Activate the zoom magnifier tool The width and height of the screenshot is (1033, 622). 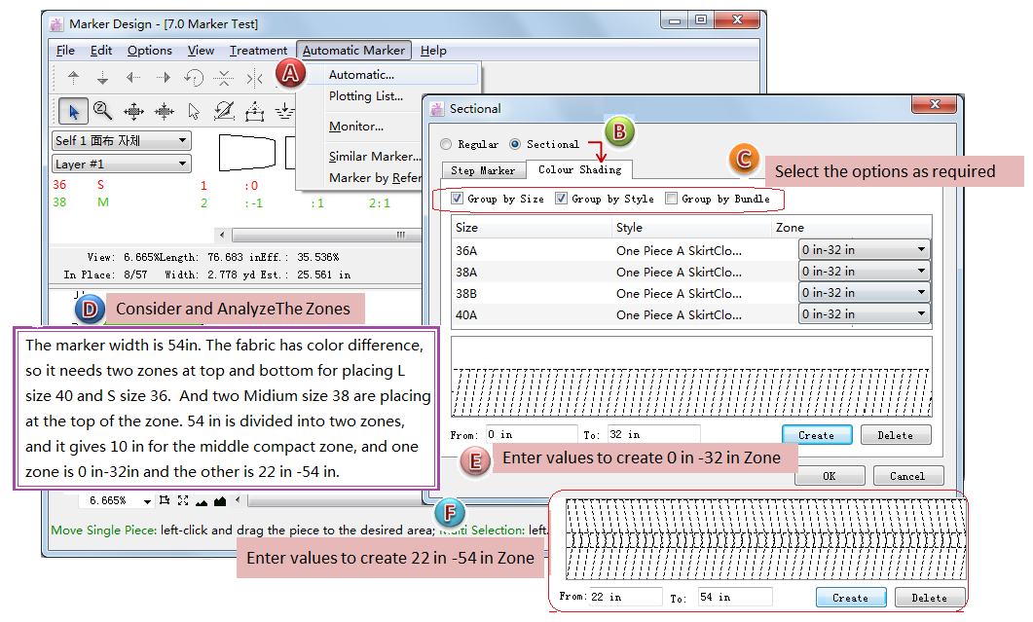(x=102, y=110)
